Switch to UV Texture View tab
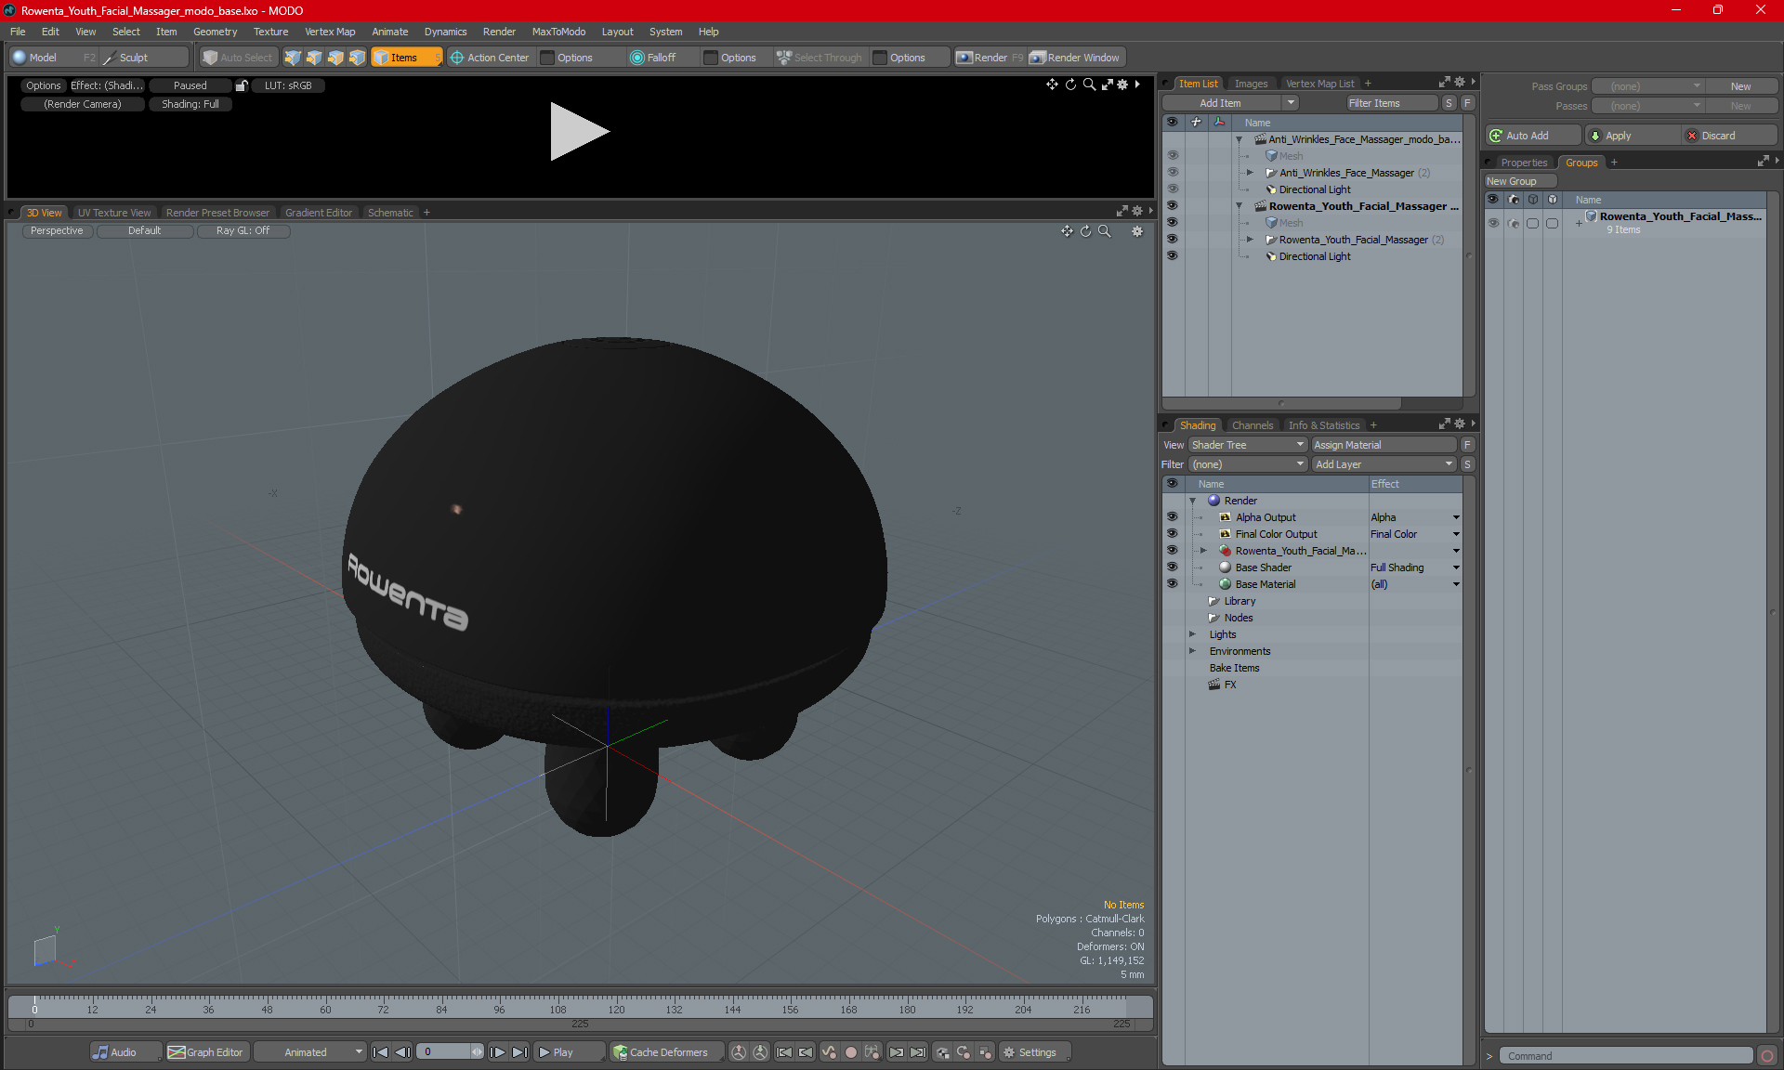This screenshot has height=1070, width=1784. pos(114,213)
